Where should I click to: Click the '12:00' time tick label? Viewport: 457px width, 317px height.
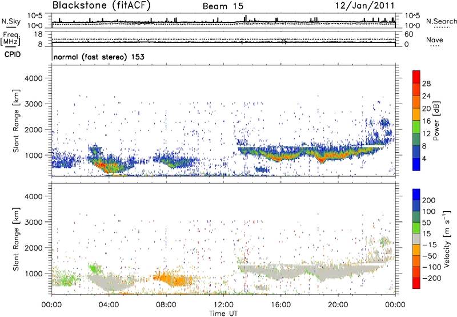(x=223, y=305)
